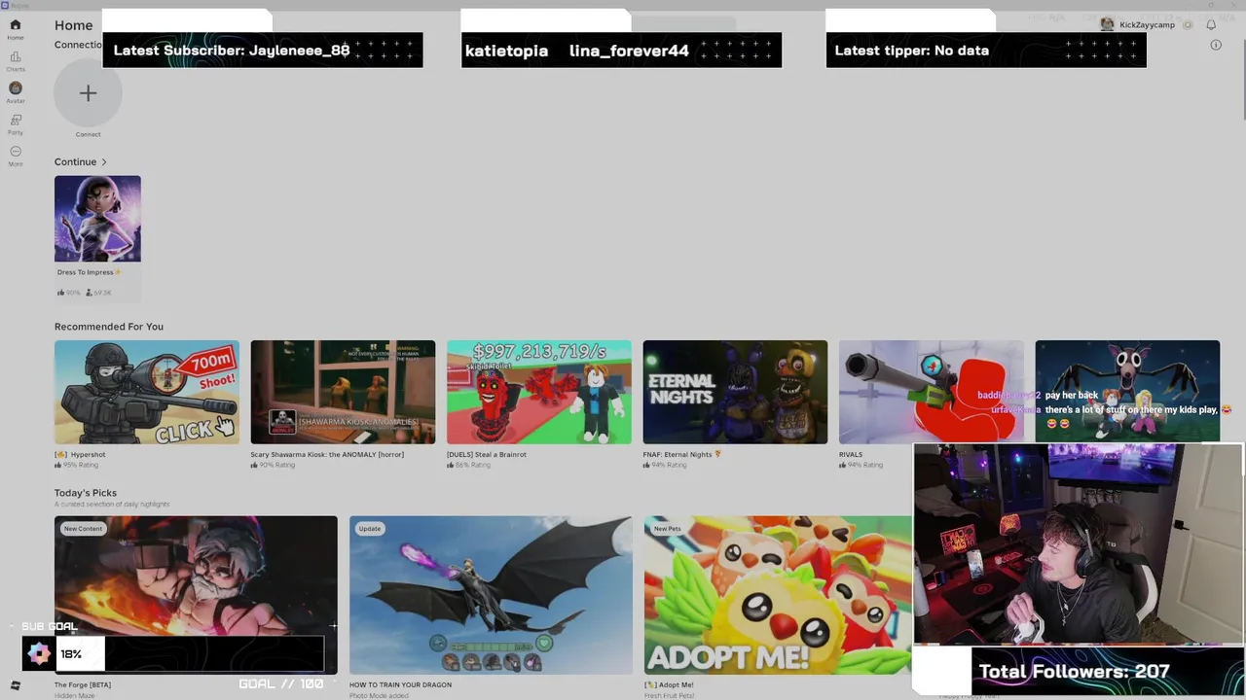This screenshot has height=700, width=1246.
Task: Open the Adopt Me banner image
Action: 778,595
